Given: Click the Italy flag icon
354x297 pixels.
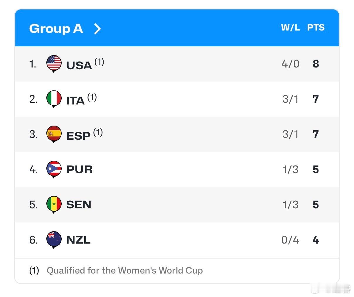Looking at the screenshot, I should tap(54, 99).
